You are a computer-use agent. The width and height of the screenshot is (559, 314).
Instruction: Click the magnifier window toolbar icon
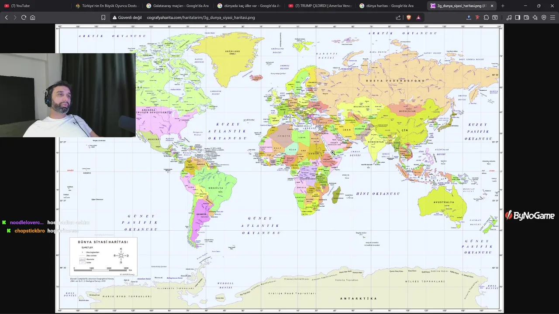495,17
